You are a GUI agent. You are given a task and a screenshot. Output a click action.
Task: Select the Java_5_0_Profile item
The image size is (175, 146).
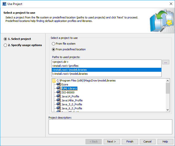(x=72, y=104)
